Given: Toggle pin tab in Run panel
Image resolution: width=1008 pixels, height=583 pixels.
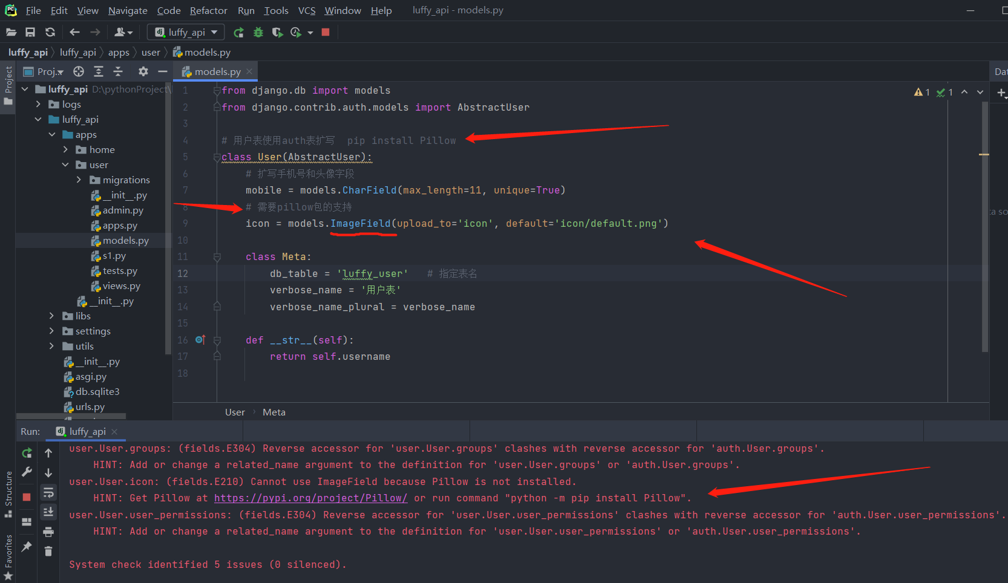Looking at the screenshot, I should [27, 547].
